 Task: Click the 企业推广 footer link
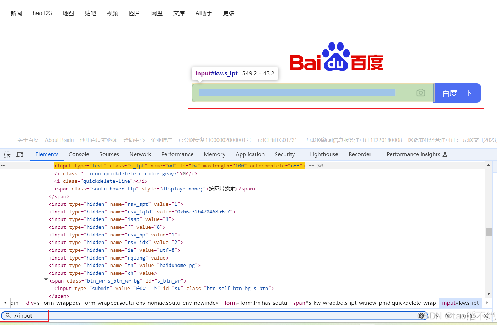tap(162, 140)
